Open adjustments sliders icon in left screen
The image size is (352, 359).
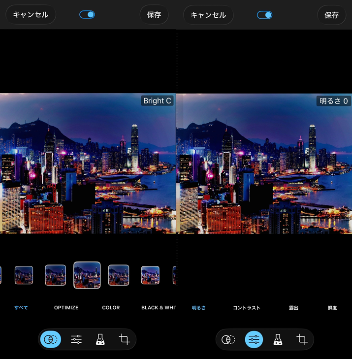pyautogui.click(x=76, y=339)
